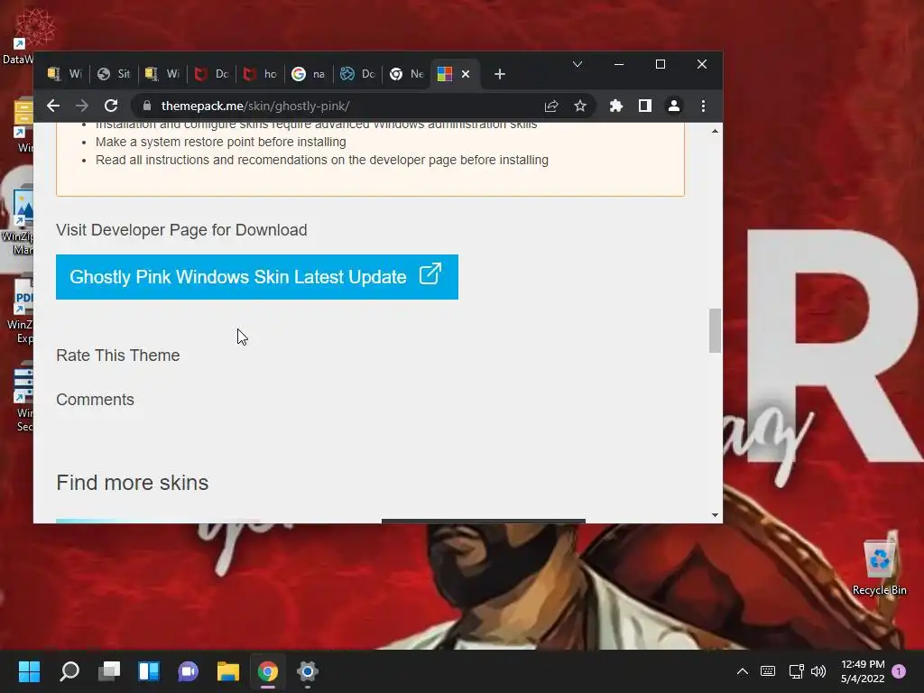Click the 'Comments' heading
The height and width of the screenshot is (693, 924).
pyautogui.click(x=96, y=400)
